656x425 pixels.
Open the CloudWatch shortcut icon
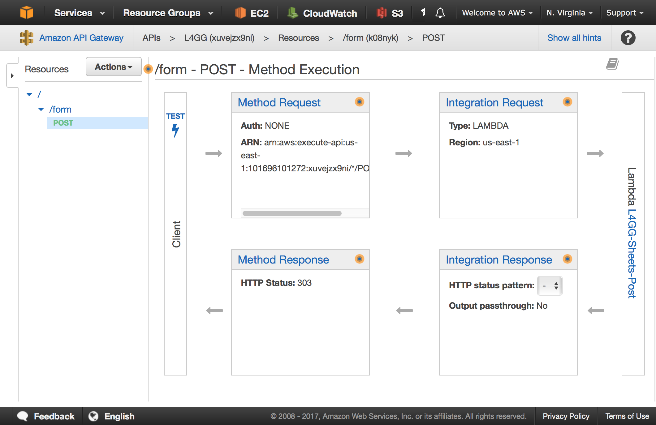click(292, 13)
